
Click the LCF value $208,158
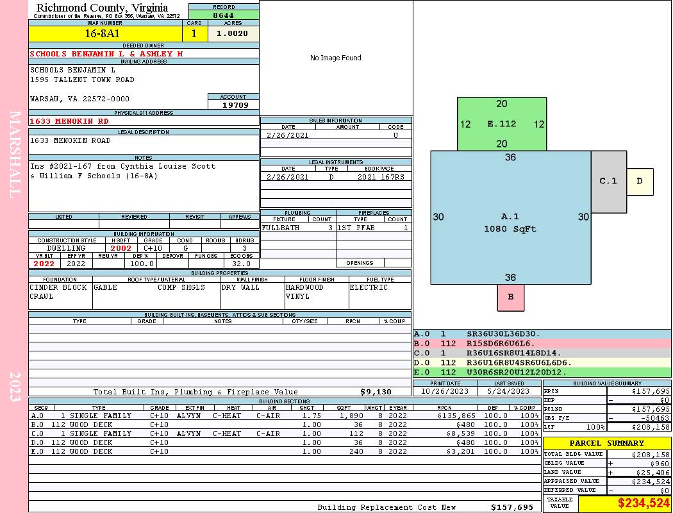tap(651, 427)
